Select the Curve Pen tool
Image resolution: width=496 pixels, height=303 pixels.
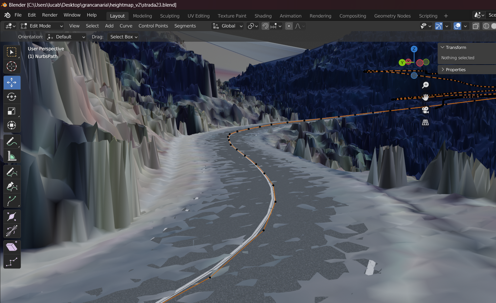(12, 186)
